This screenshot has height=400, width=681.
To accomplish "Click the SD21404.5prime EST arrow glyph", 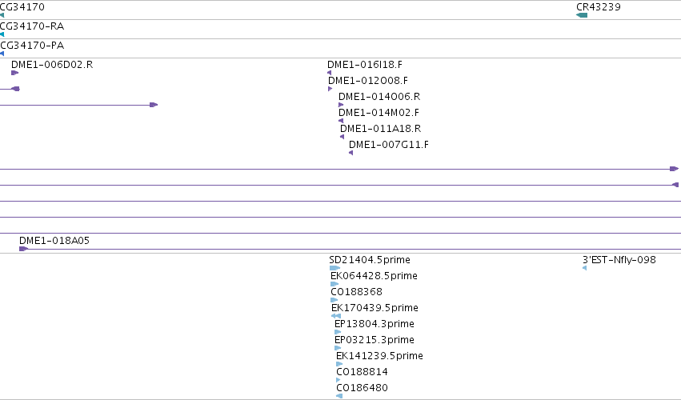I will 334,268.
